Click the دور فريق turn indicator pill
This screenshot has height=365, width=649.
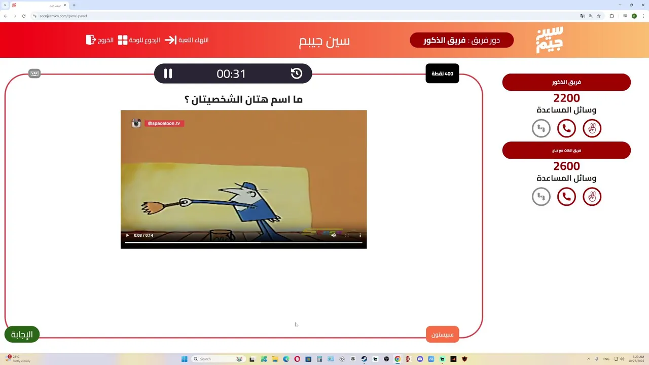point(461,40)
